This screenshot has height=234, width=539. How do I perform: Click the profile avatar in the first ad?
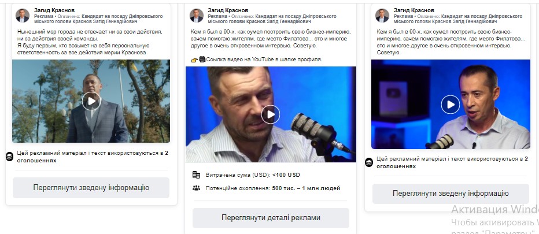tap(23, 16)
